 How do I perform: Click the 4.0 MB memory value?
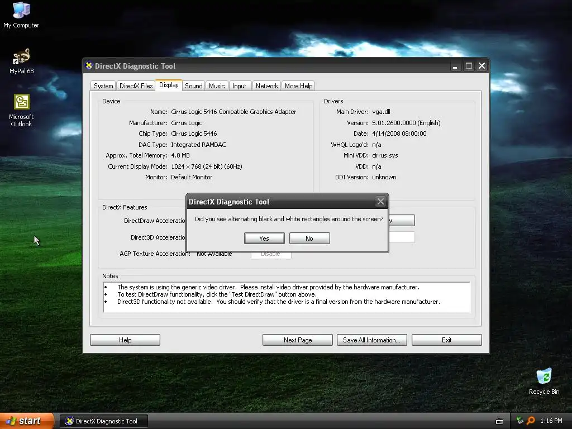(180, 155)
